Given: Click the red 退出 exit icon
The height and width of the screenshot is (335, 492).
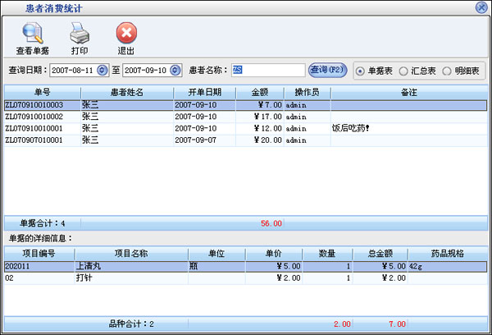Looking at the screenshot, I should 126,34.
